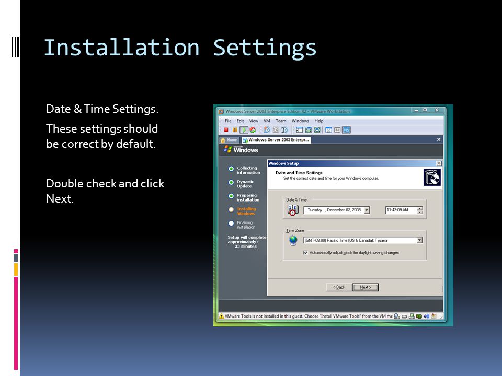
Task: Close the Windows Setup dialog
Action: [439, 163]
